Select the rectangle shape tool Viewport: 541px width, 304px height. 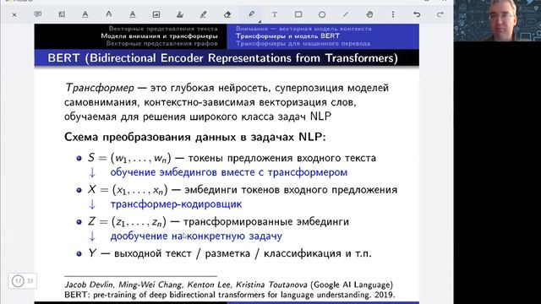298,14
